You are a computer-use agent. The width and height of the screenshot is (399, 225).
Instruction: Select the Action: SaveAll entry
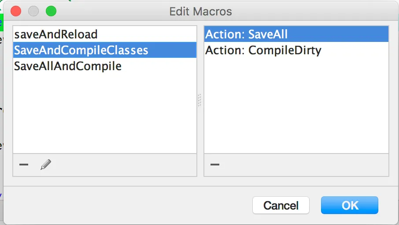pos(246,34)
